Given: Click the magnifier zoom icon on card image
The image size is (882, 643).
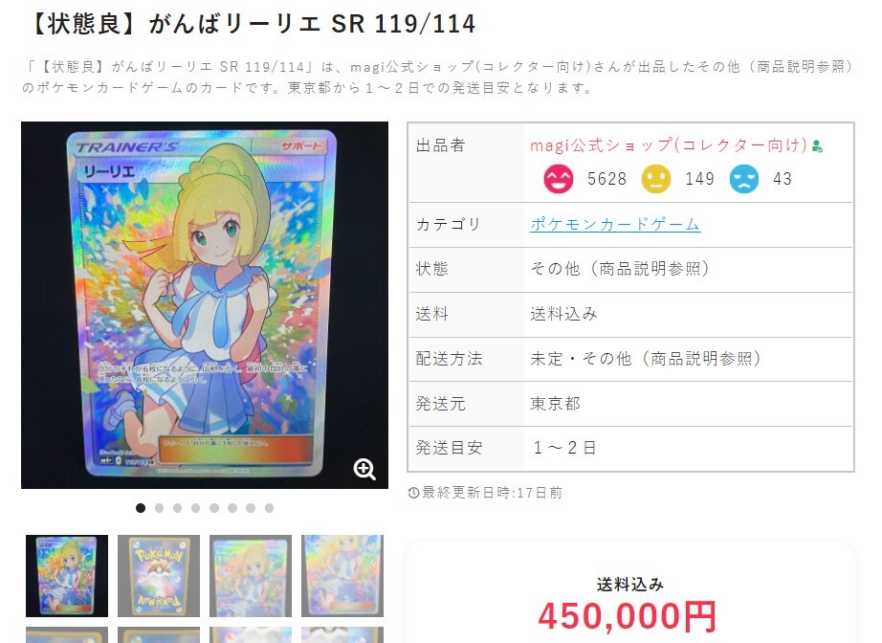Looking at the screenshot, I should [x=364, y=469].
